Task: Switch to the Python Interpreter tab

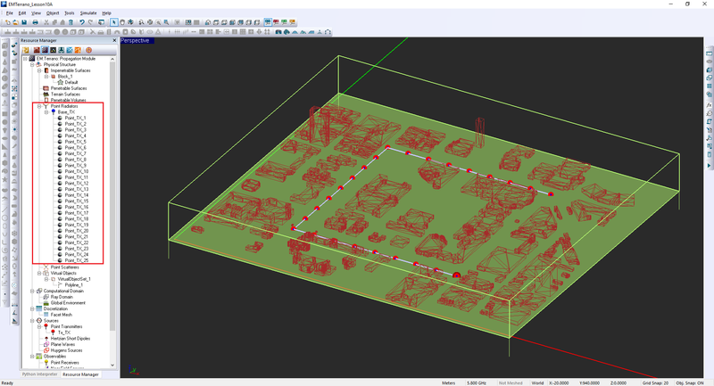Action: click(39, 374)
